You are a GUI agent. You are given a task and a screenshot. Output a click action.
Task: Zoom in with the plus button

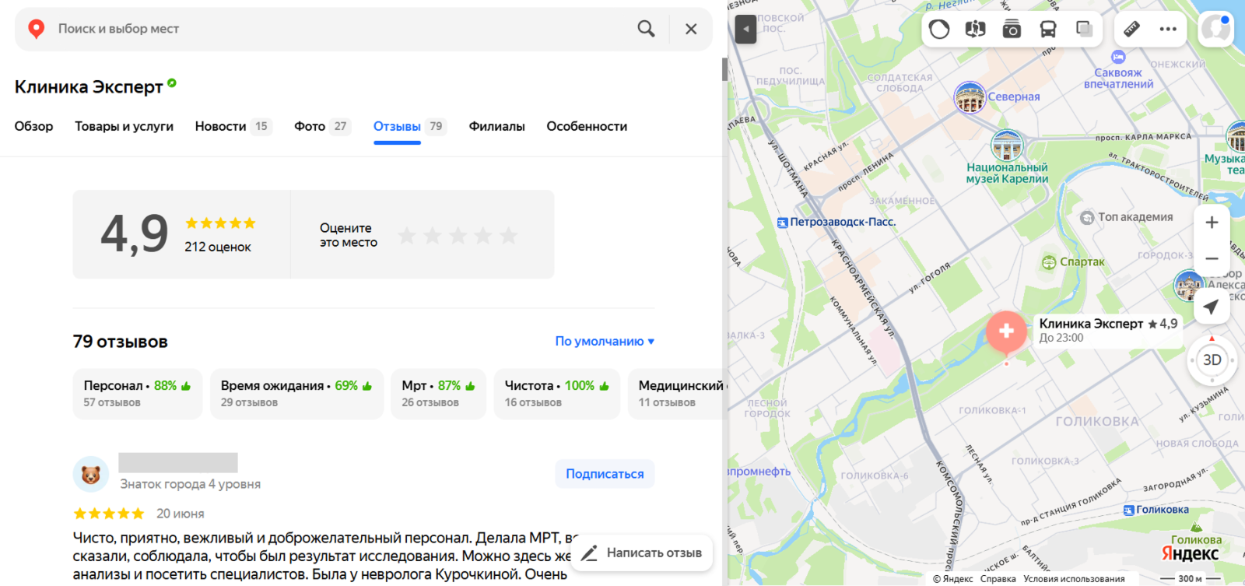(x=1212, y=223)
